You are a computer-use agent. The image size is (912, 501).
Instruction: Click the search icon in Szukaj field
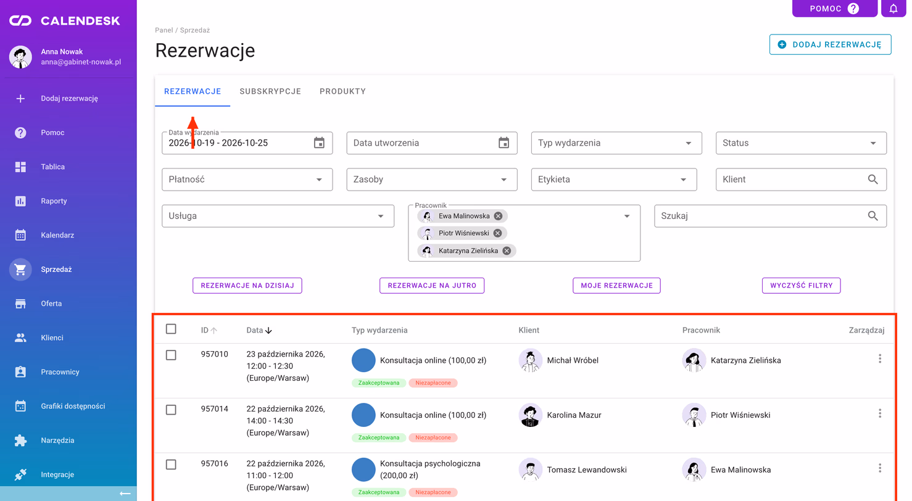873,216
